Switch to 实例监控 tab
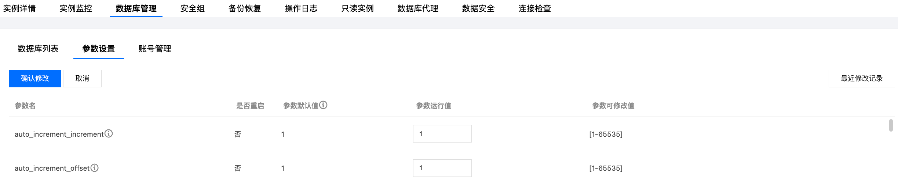 (x=76, y=8)
